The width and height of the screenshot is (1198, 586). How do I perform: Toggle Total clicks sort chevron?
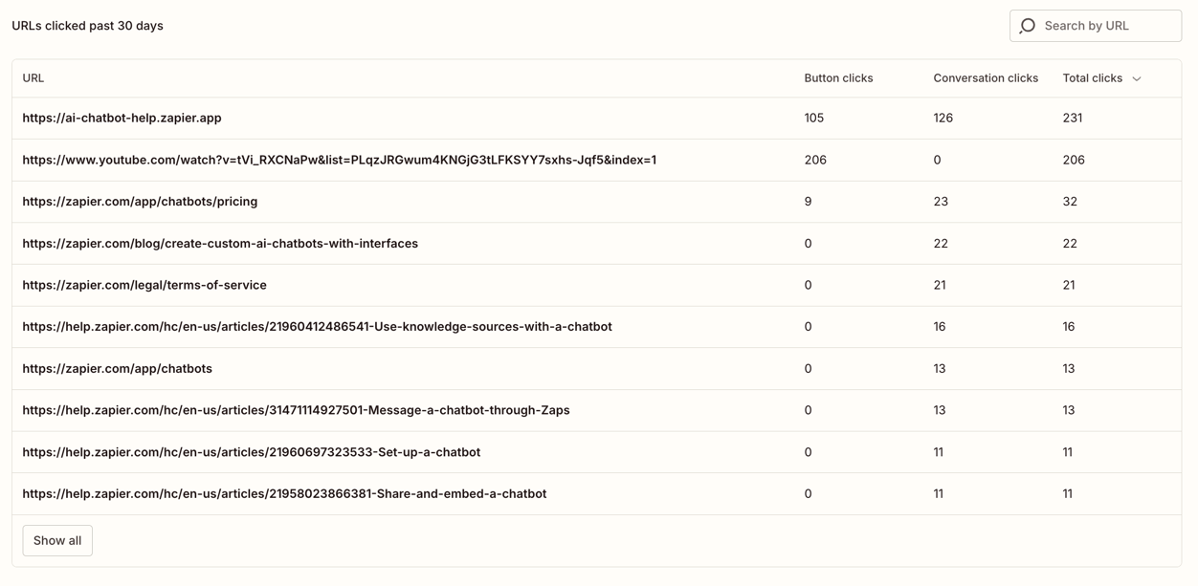1137,78
